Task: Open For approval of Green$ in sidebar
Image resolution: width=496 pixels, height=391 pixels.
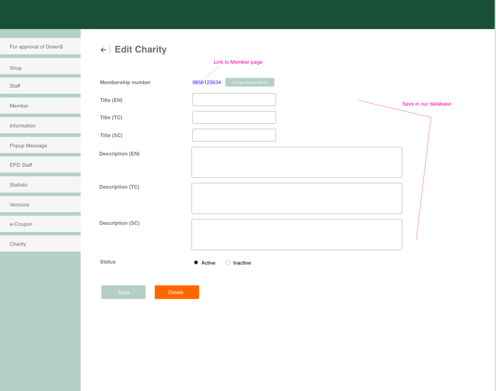Action: pos(40,46)
